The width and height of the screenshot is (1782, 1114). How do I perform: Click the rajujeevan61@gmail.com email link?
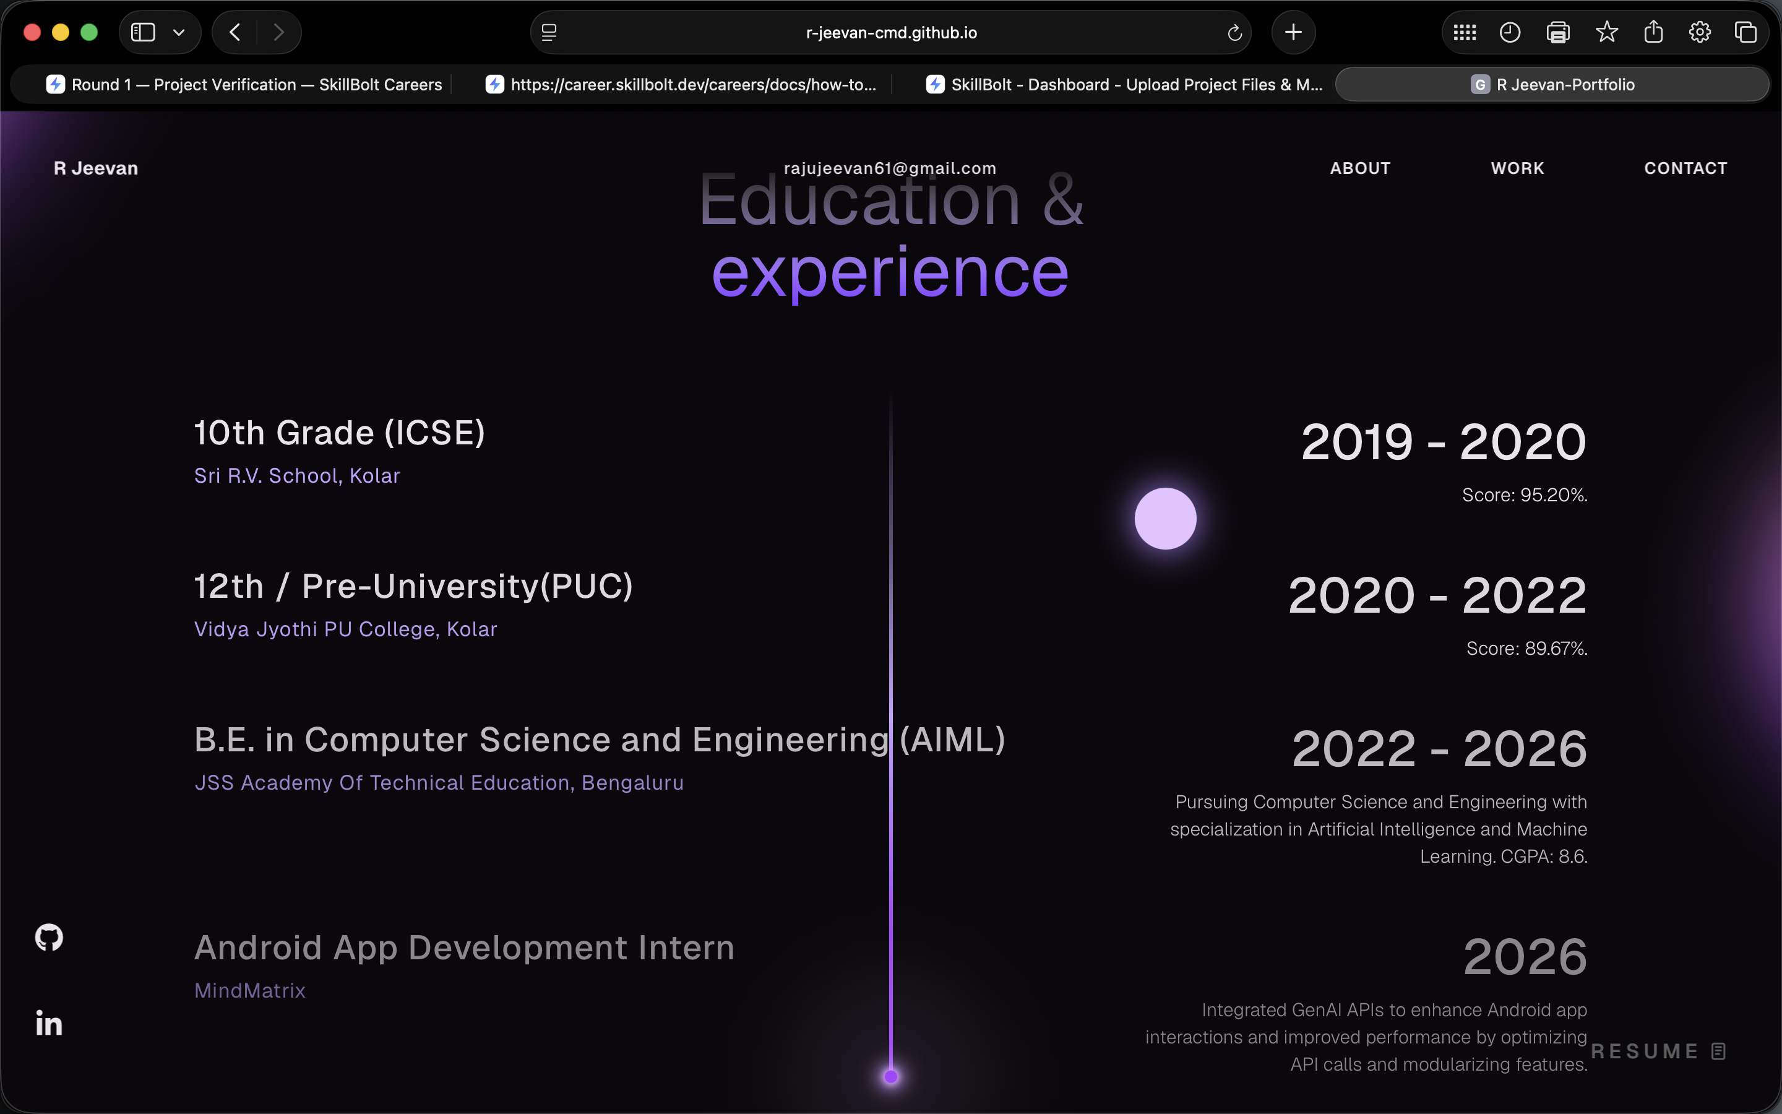pos(890,168)
